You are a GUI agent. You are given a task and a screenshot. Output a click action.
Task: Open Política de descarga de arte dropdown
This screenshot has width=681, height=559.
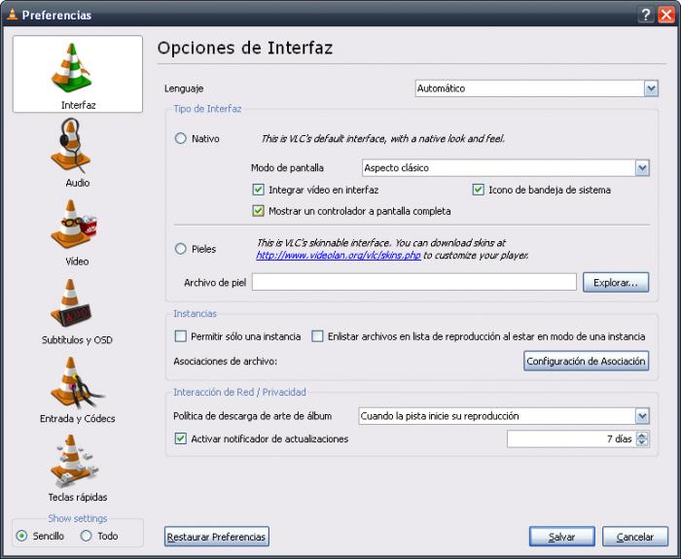(642, 416)
